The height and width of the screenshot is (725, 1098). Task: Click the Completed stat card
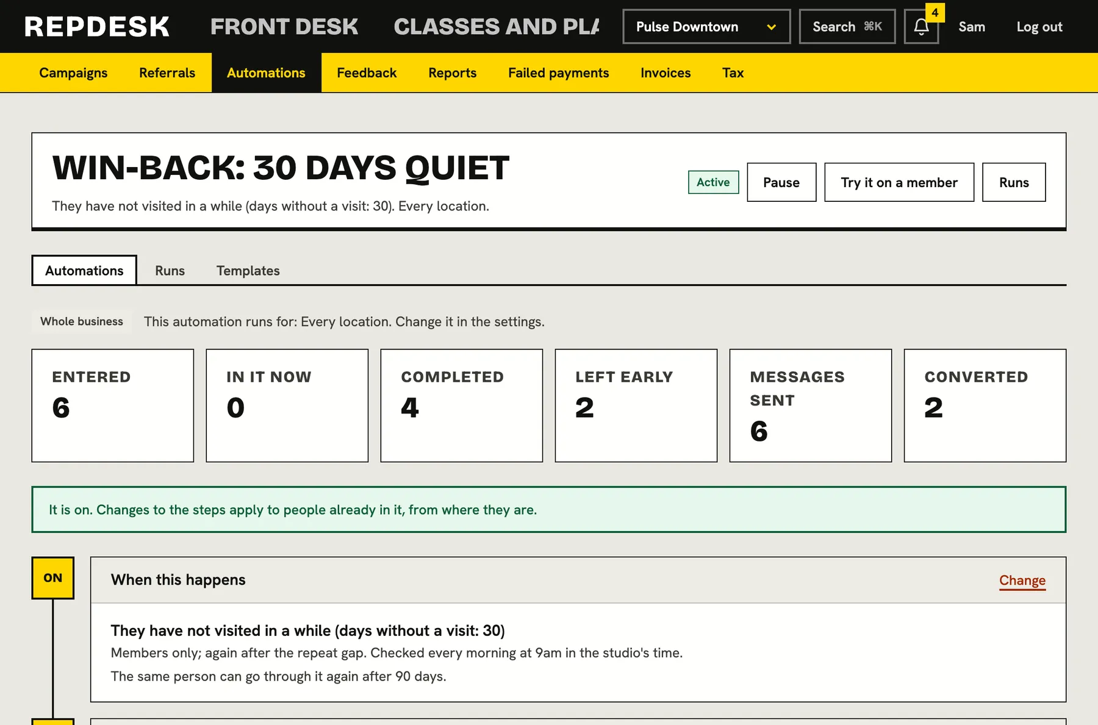[x=462, y=405]
